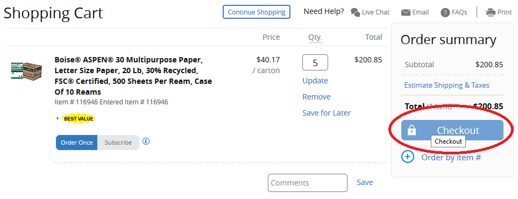
Task: Focus the quantity input field
Action: pyautogui.click(x=315, y=62)
